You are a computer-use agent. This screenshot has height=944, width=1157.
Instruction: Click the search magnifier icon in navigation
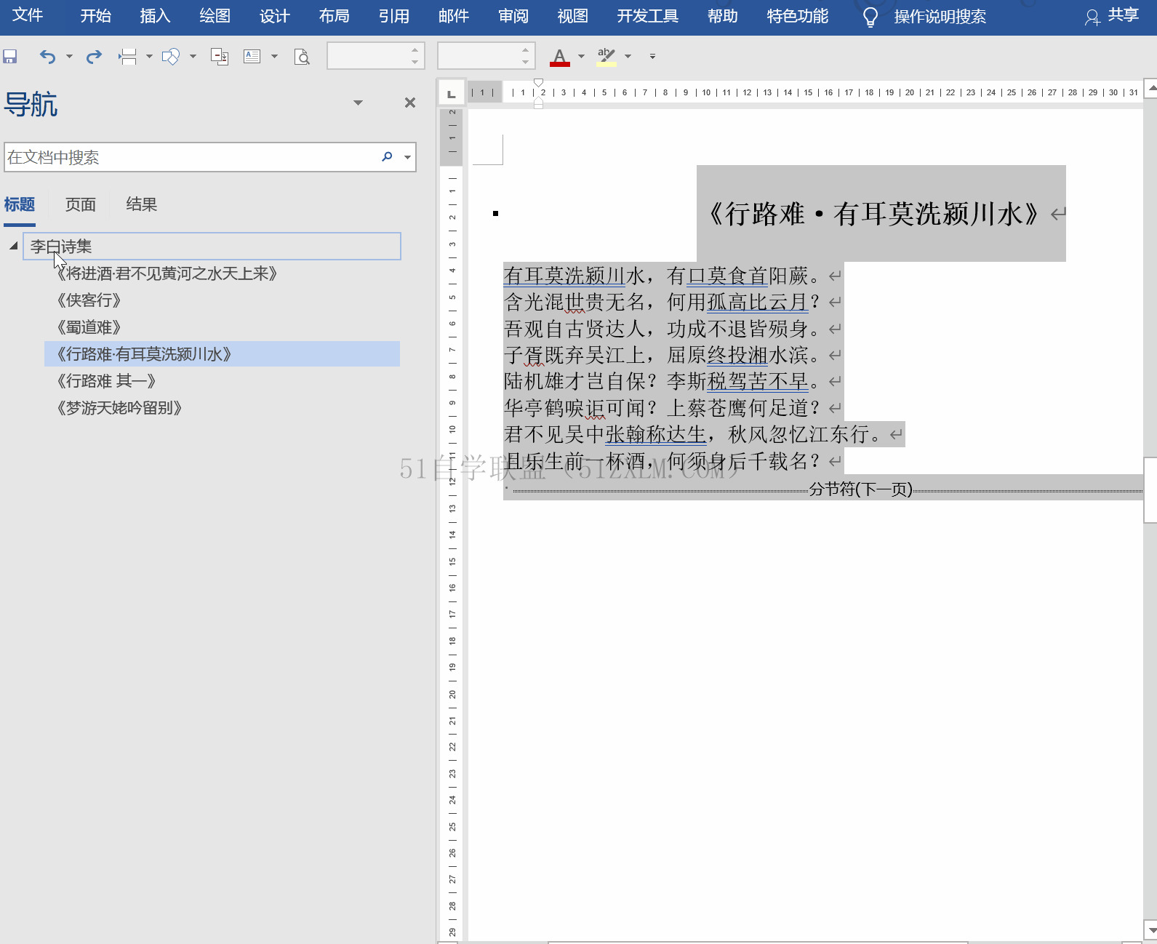click(x=387, y=157)
